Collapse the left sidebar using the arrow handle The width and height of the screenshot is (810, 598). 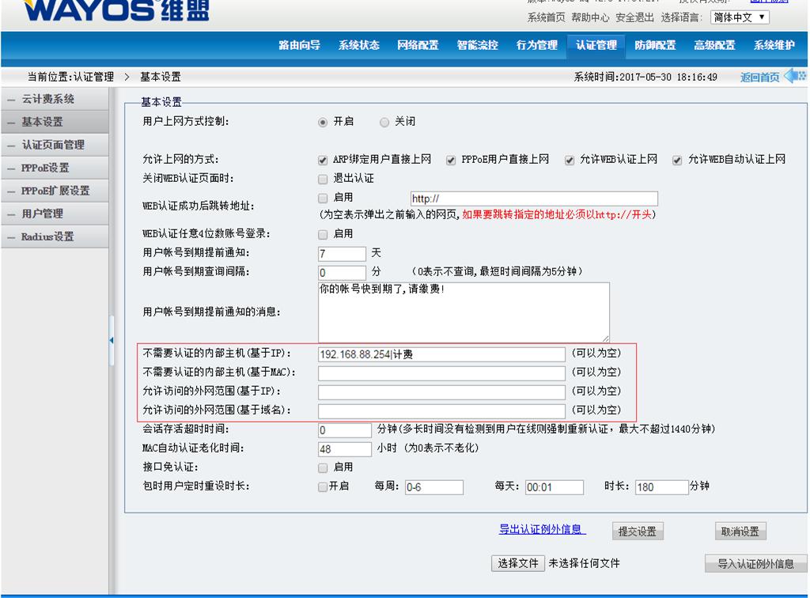tap(112, 341)
